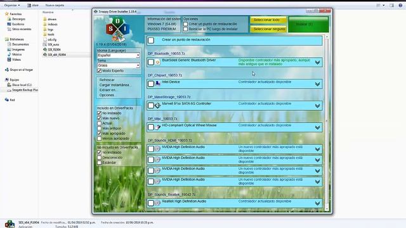Toggle the Más apropiado filter checkbox
This screenshot has width=406, height=228.
tap(99, 134)
